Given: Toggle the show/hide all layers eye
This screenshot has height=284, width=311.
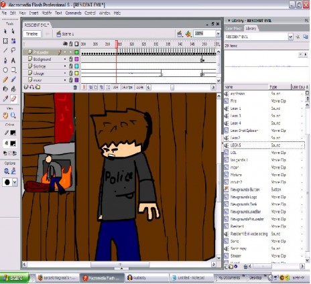Looking at the screenshot, I should point(65,44).
